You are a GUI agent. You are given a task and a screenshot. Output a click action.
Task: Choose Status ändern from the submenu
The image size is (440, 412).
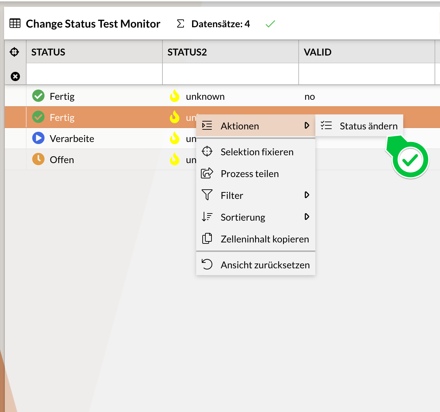pyautogui.click(x=368, y=126)
